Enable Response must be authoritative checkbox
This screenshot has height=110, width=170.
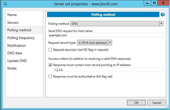[50, 76]
